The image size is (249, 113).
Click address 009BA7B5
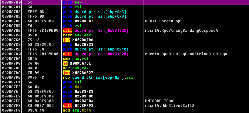click(x=11, y=16)
